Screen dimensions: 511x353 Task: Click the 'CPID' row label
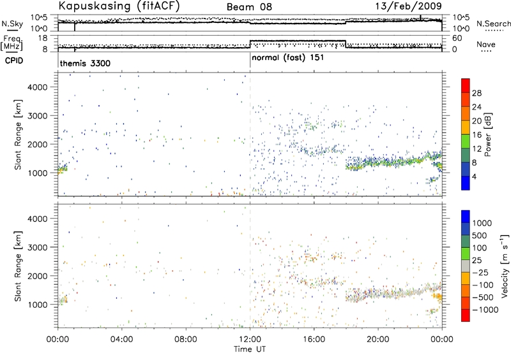pos(14,61)
